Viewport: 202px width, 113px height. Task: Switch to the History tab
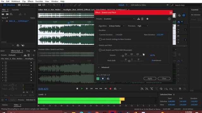(5, 105)
